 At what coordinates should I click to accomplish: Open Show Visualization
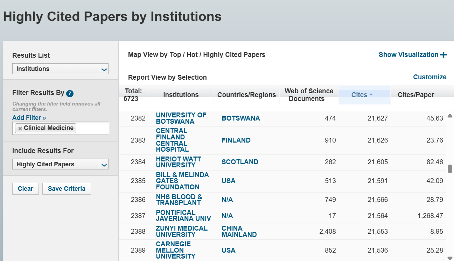click(412, 55)
